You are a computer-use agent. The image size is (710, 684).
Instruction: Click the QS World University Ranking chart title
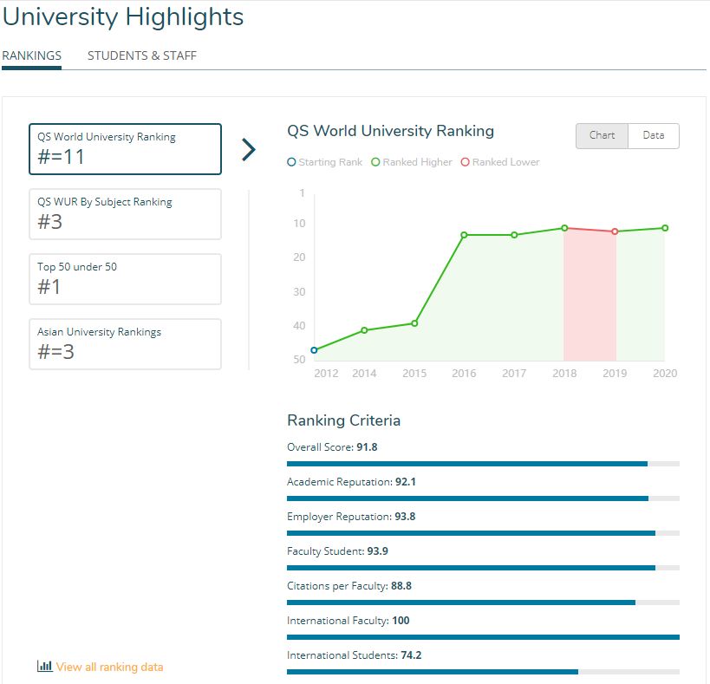pyautogui.click(x=390, y=131)
